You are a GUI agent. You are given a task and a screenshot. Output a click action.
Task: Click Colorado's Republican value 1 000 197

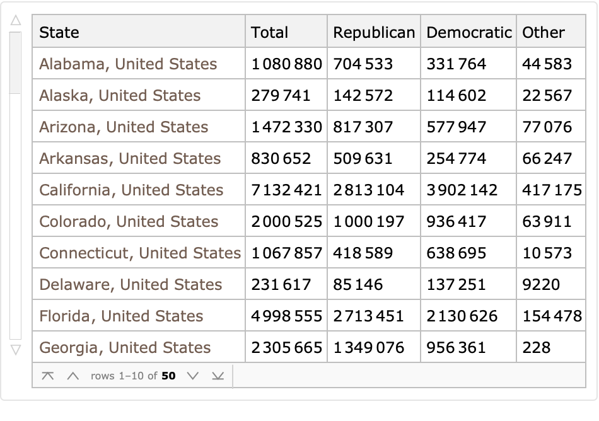click(x=369, y=222)
